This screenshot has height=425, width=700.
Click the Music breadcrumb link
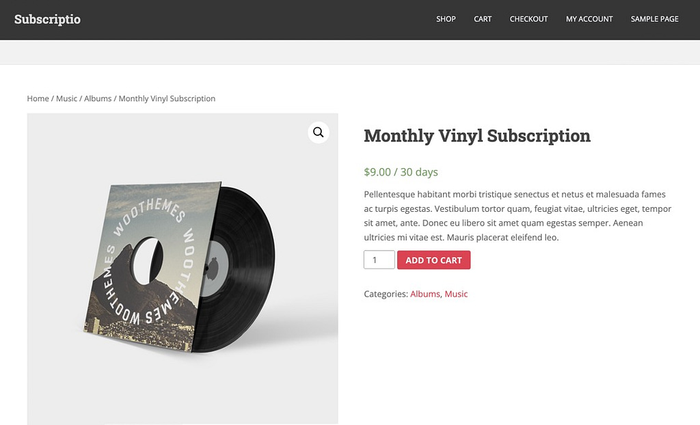(x=66, y=98)
